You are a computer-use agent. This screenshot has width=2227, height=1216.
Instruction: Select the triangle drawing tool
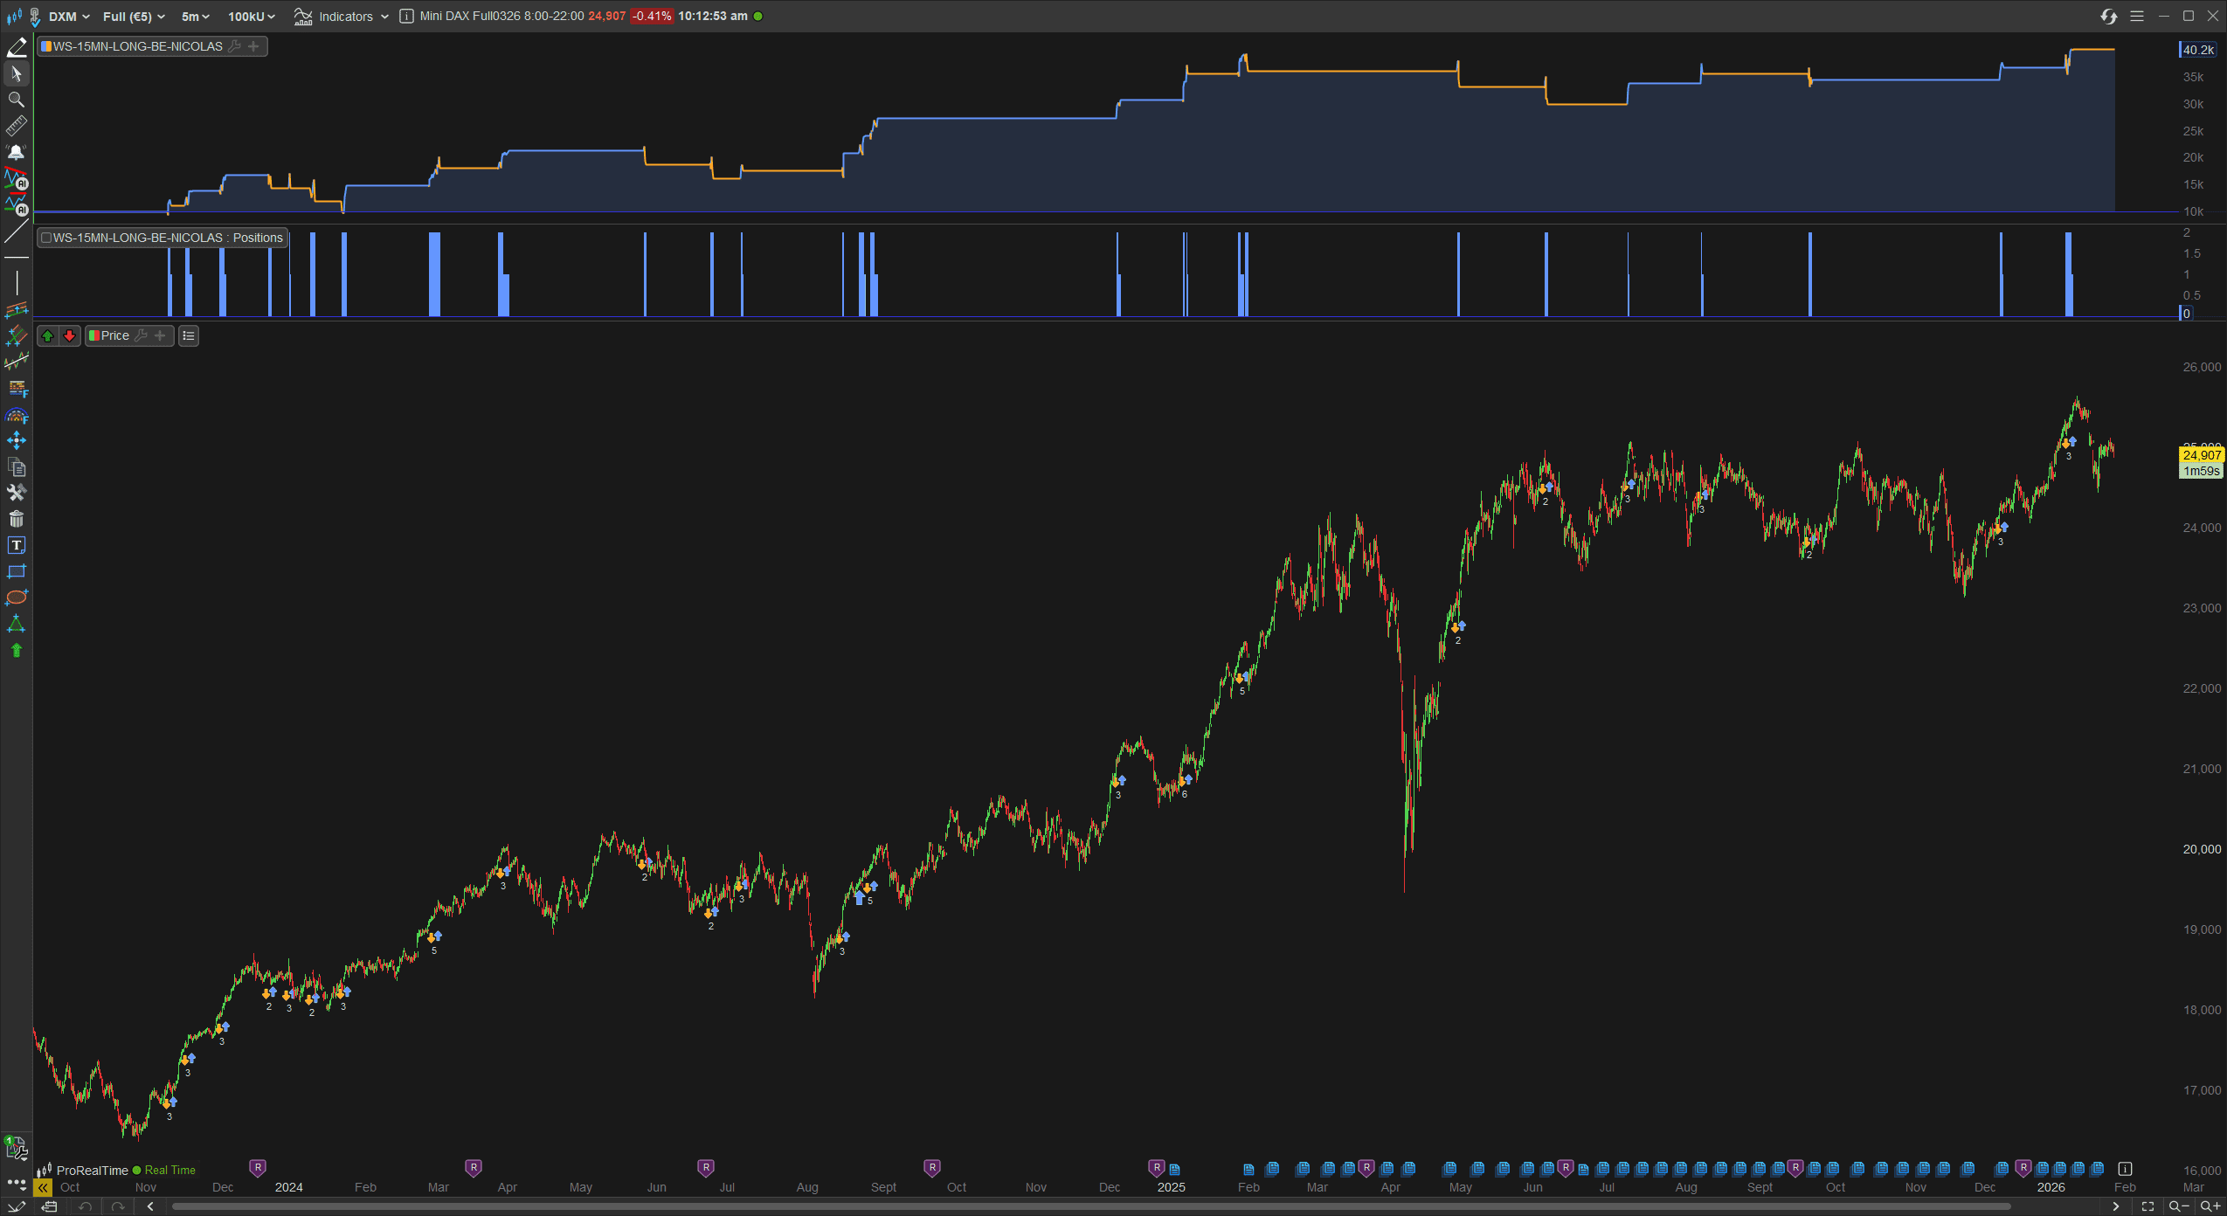(x=16, y=624)
